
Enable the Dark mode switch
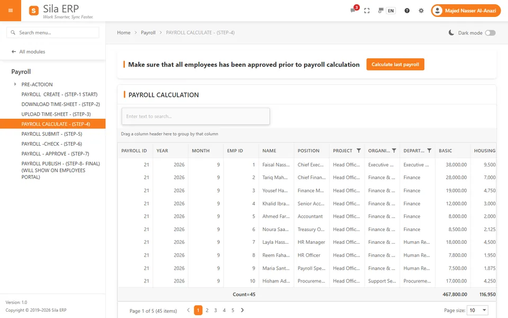490,33
